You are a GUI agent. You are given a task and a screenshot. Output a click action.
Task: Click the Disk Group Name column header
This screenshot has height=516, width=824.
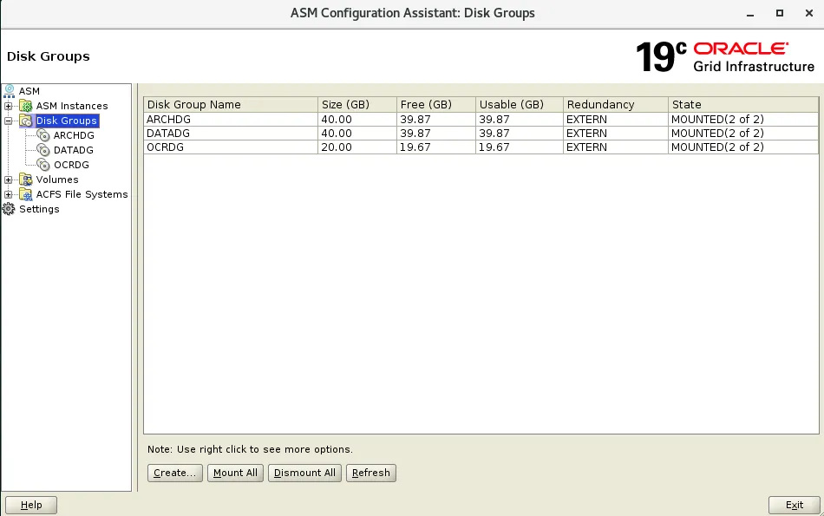(231, 105)
